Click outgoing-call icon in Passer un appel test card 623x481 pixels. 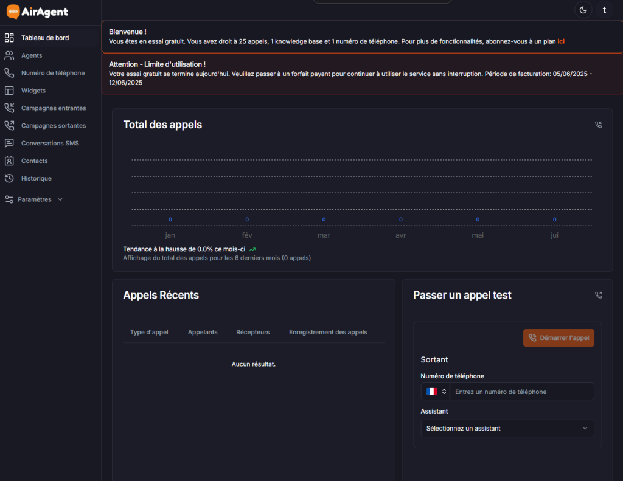(599, 295)
